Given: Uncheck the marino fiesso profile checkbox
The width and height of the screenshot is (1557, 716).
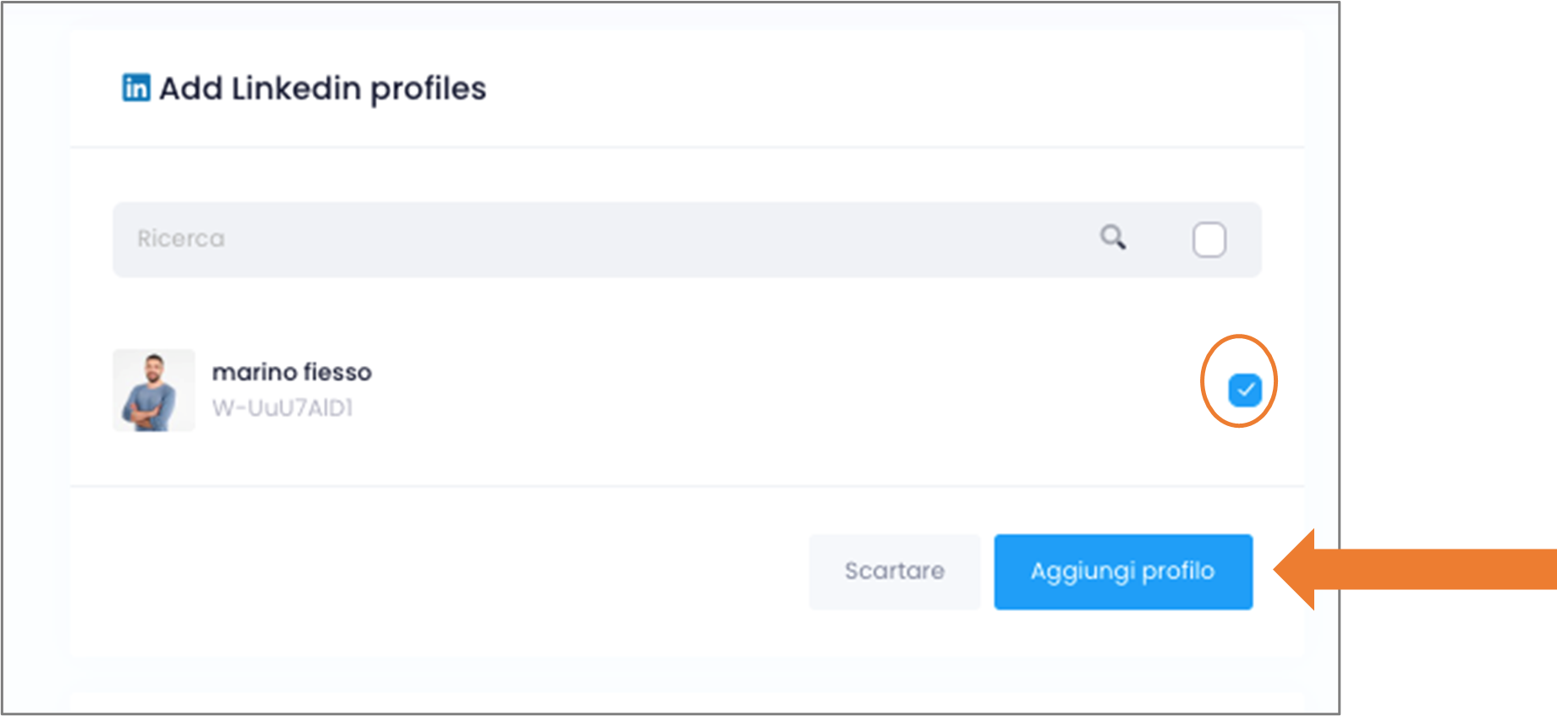Looking at the screenshot, I should click(1244, 390).
